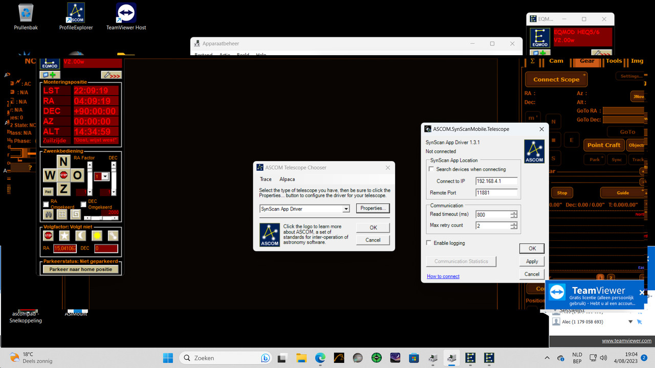
Task: Open the 'How to connect' link
Action: (443, 277)
